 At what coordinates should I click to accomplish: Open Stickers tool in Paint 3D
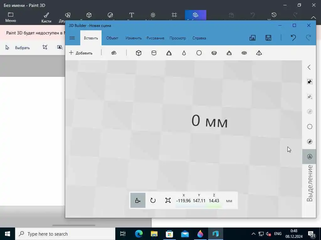(110, 15)
